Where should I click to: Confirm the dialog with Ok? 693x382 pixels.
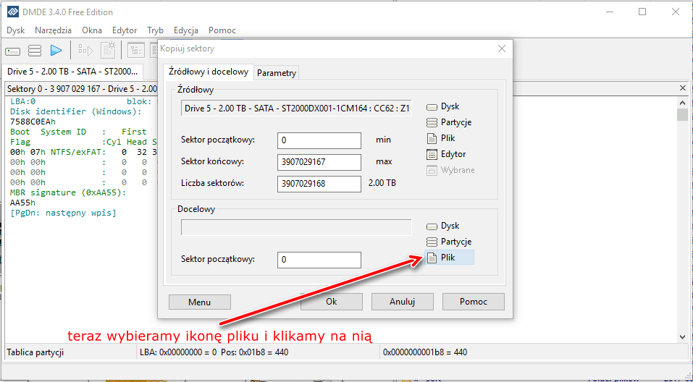(x=331, y=302)
